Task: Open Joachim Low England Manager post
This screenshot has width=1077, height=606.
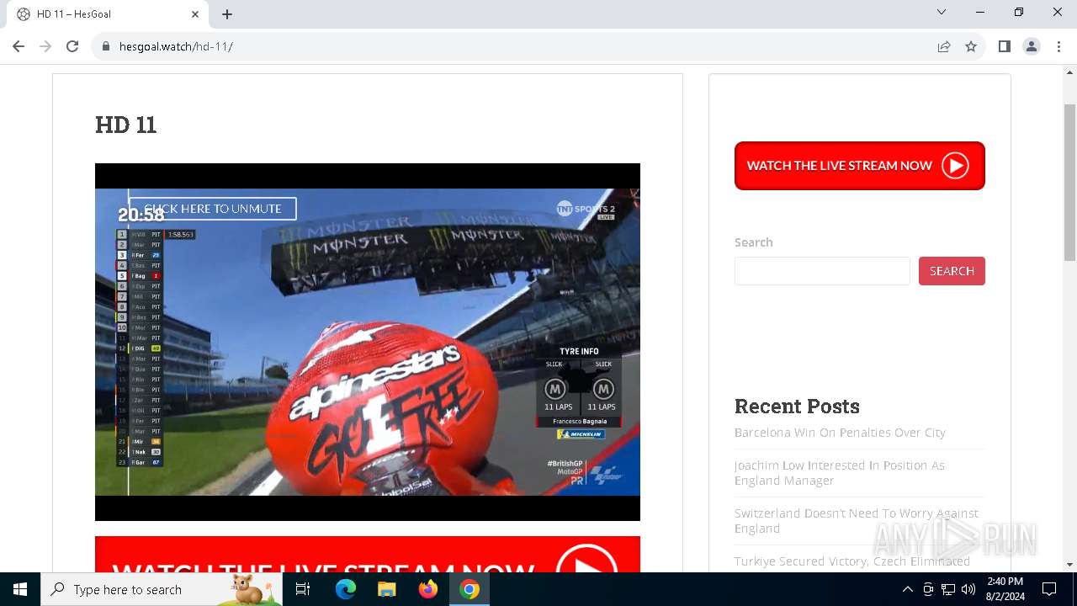Action: pos(840,473)
